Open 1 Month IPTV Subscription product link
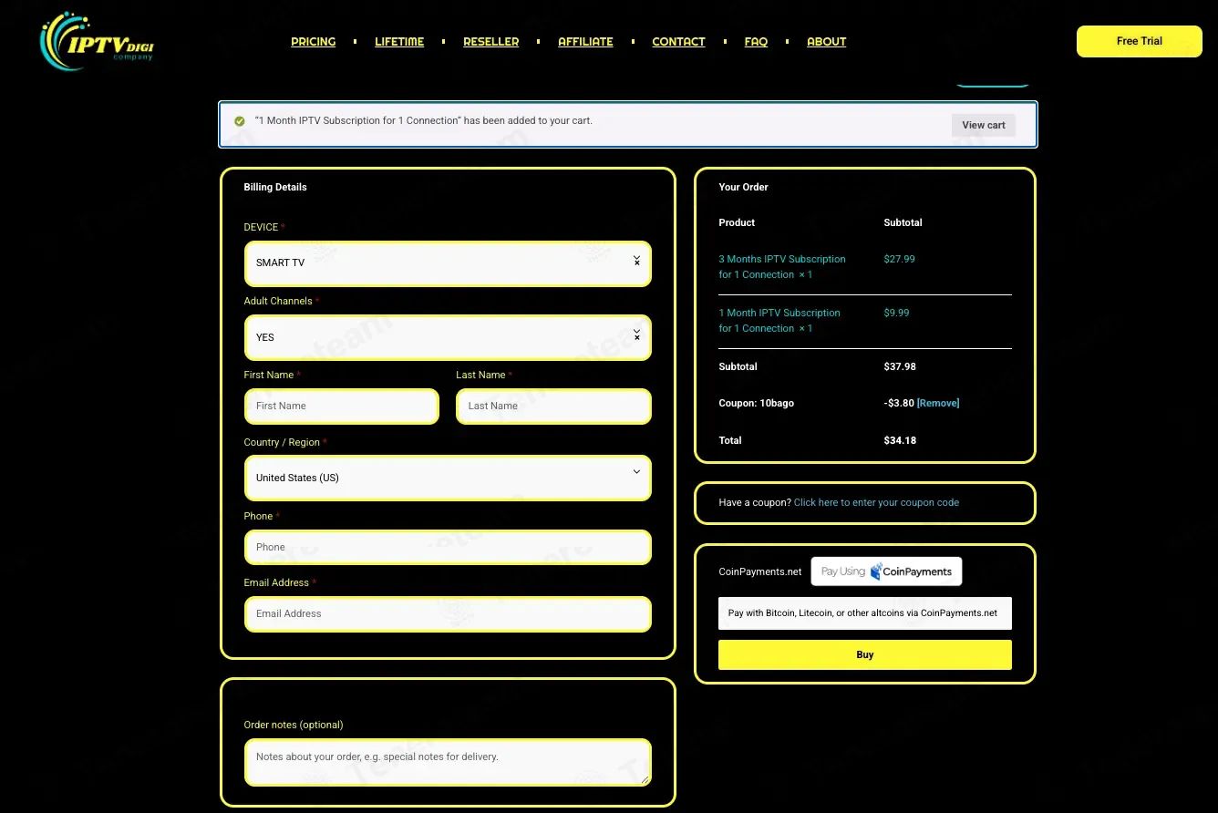Viewport: 1218px width, 813px height. (x=779, y=320)
